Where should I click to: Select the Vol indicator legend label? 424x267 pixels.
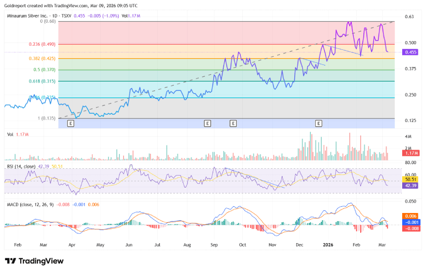click(10, 135)
